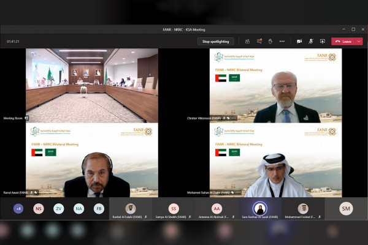
Task: Click the Meeting Room name label
Action: (x=13, y=118)
